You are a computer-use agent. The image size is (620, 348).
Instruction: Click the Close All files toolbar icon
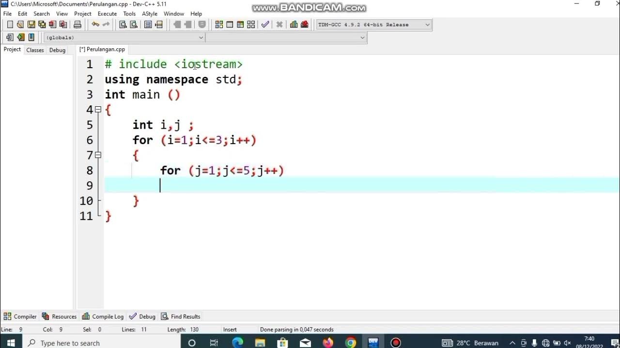click(x=63, y=25)
